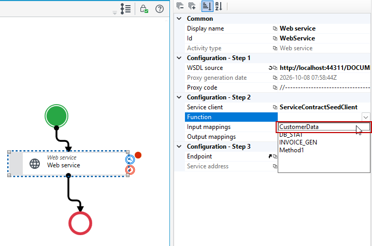Click the 2026-10-08 07:58:44Z date value
The width and height of the screenshot is (372, 246).
coord(308,78)
